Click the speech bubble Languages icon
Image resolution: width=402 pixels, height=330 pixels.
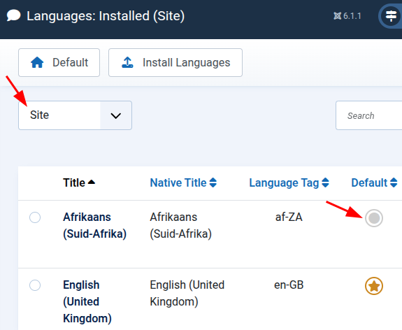[x=13, y=15]
